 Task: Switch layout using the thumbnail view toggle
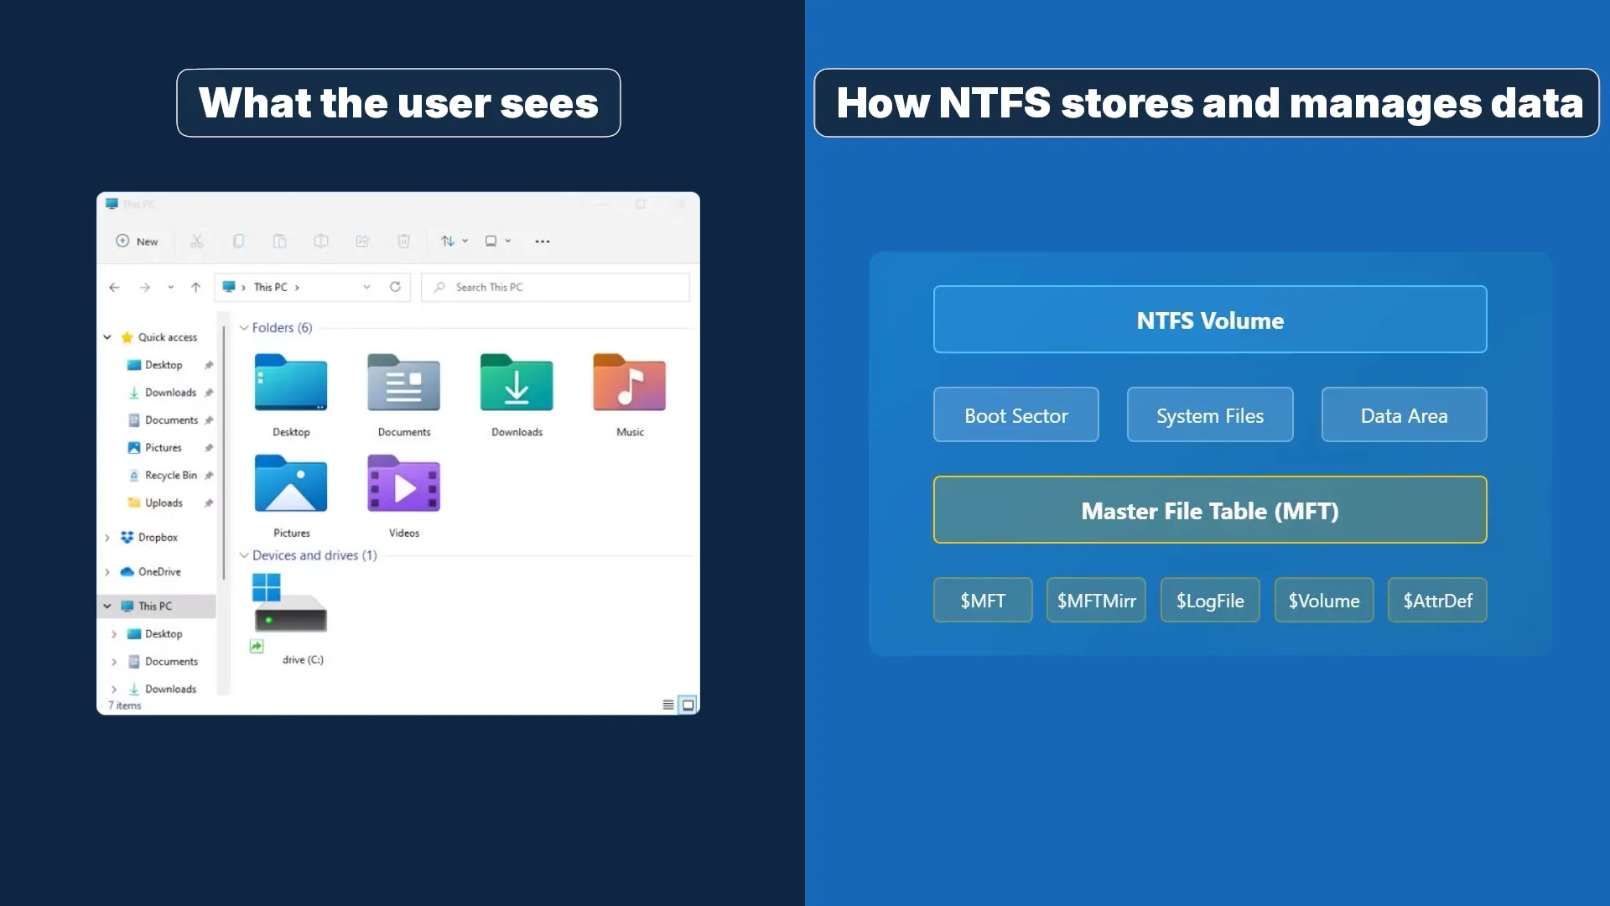coord(688,705)
